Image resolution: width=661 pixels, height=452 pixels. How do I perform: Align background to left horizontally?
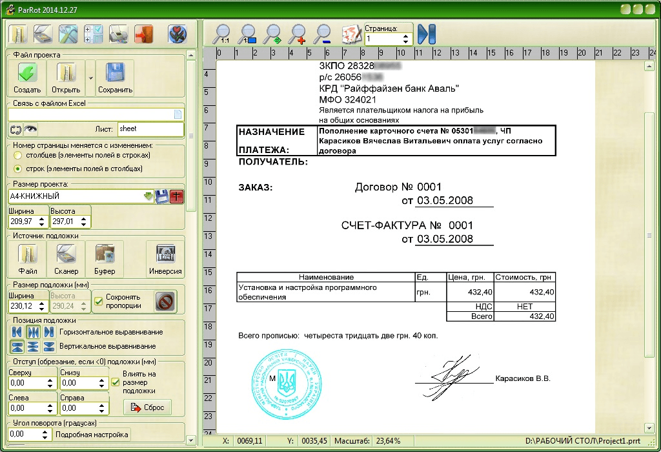coord(17,333)
